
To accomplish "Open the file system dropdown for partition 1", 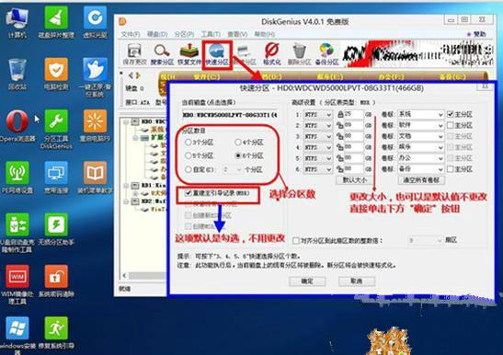I will click(x=317, y=115).
